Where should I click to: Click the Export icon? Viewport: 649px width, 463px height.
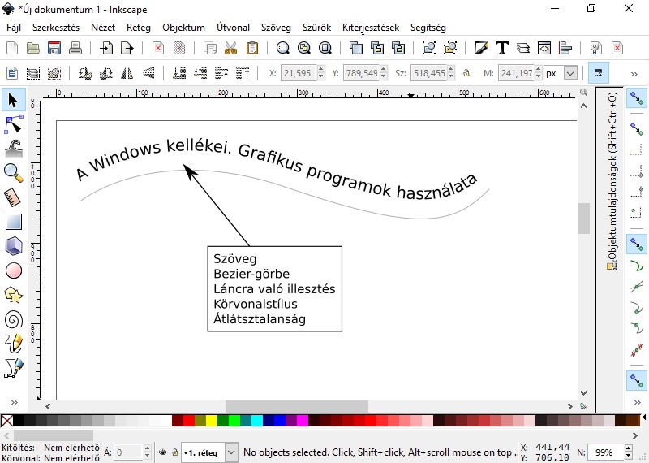127,48
